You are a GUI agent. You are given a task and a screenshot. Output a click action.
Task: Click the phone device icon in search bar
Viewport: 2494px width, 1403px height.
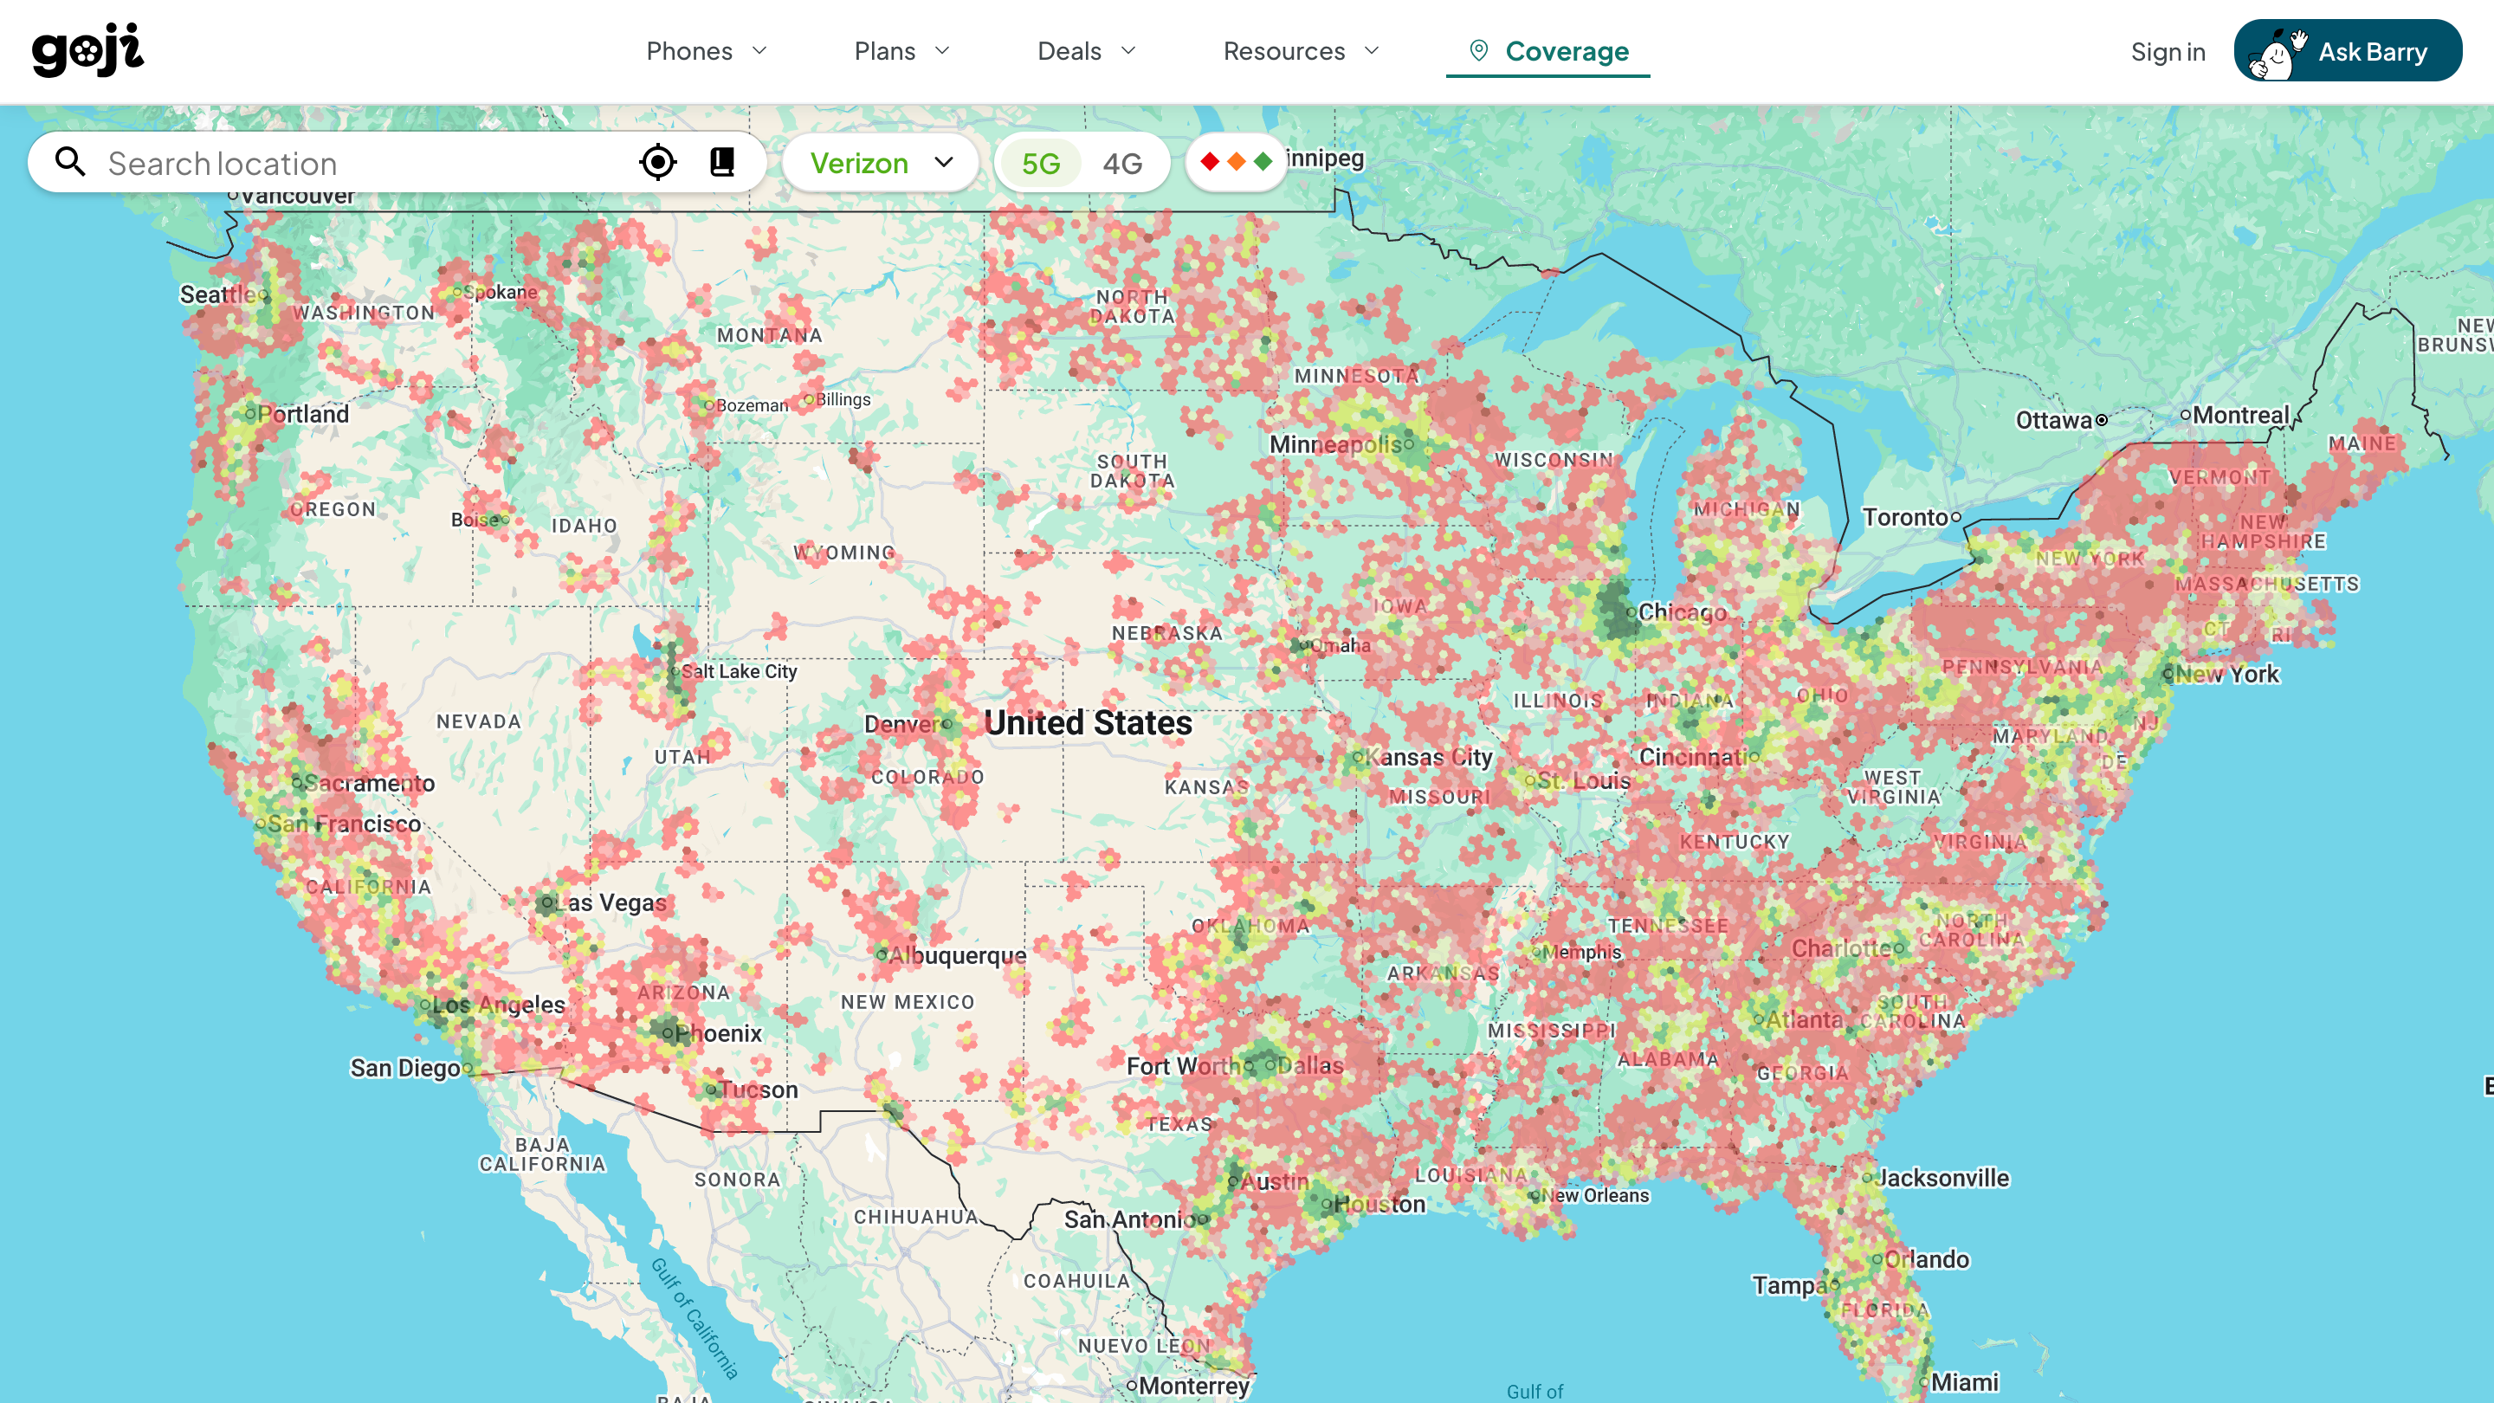coord(722,162)
